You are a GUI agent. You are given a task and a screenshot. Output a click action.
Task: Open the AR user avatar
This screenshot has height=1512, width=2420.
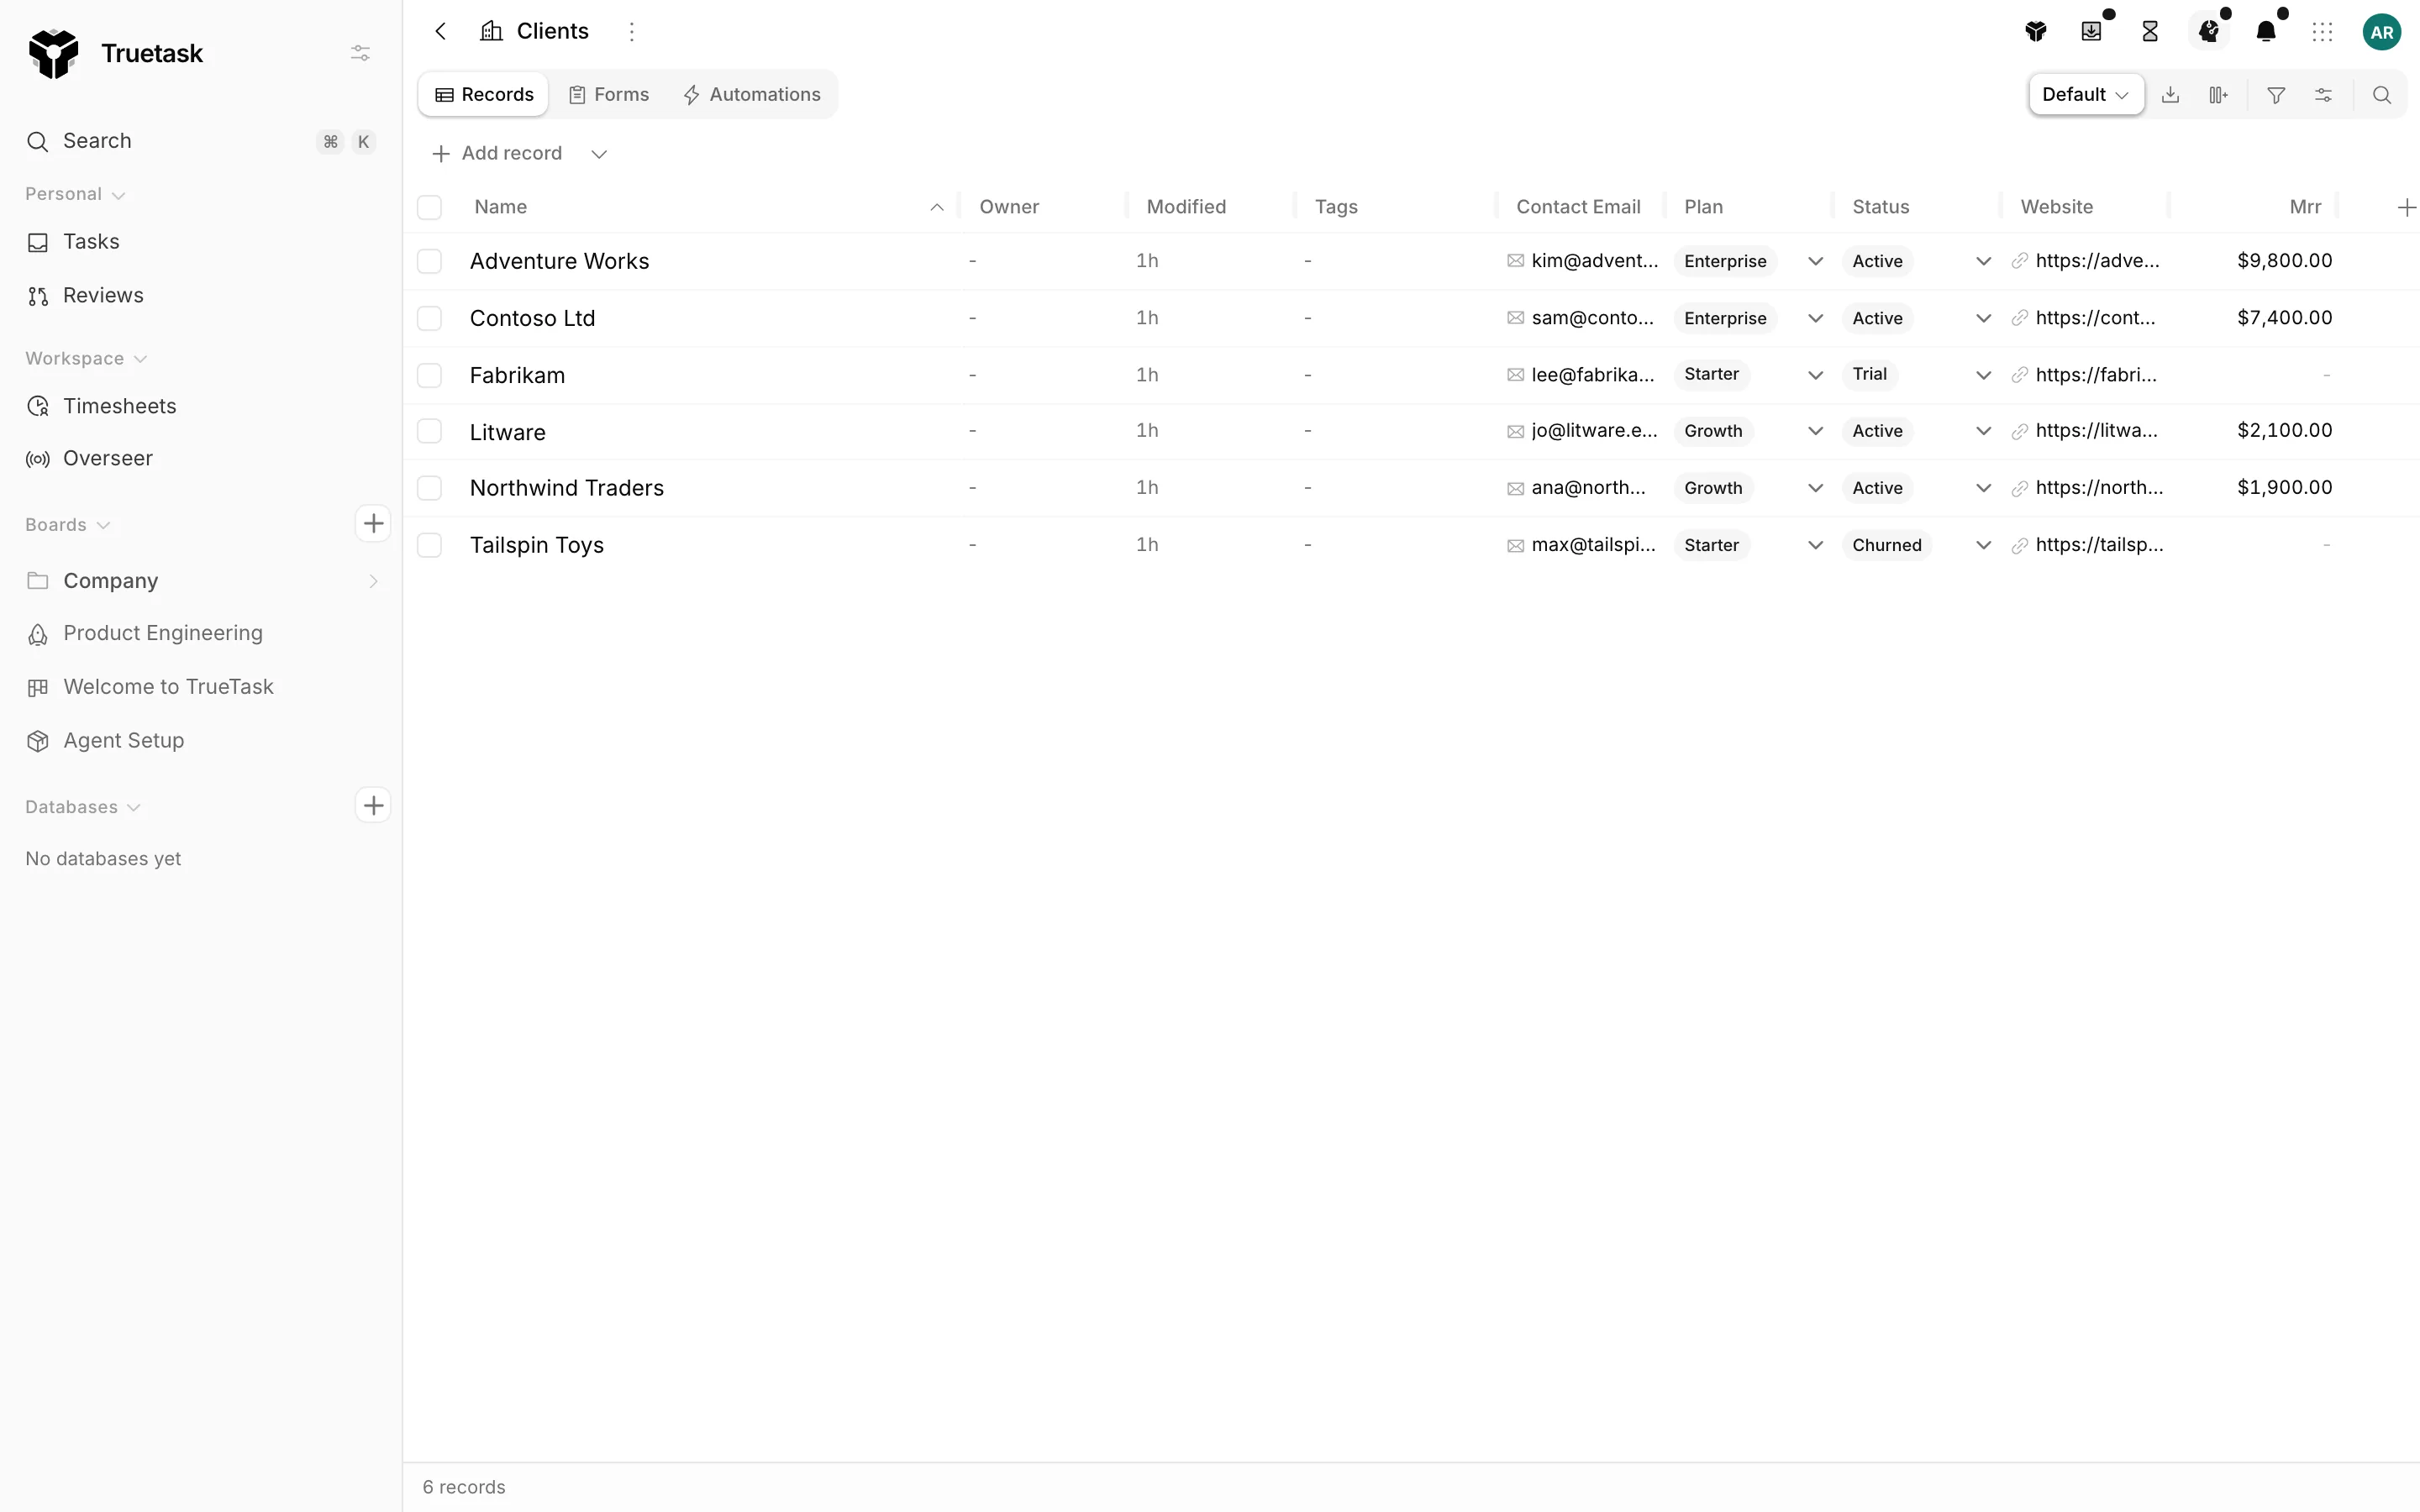click(2382, 32)
